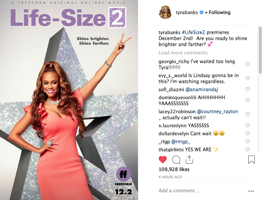Save the post with bookmark icon
Screen dimensions: 262x200
click(x=251, y=160)
